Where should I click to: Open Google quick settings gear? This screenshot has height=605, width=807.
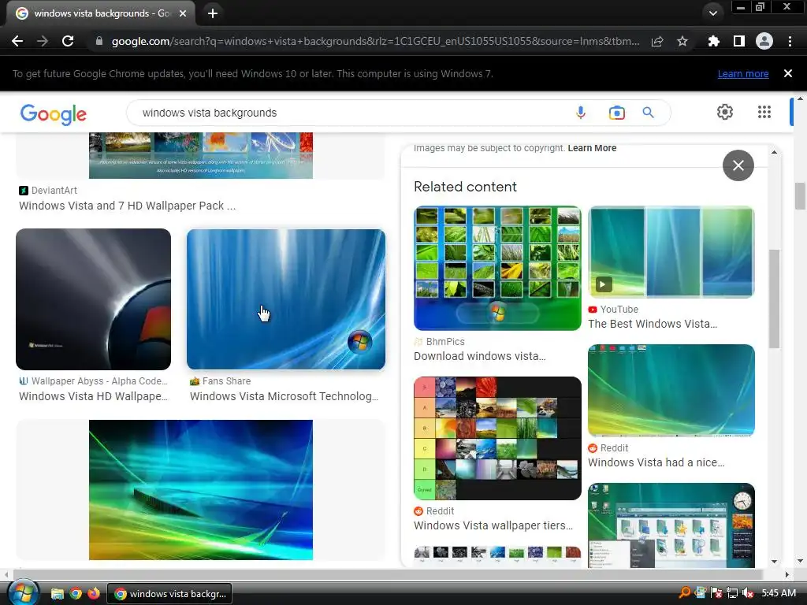pos(725,112)
